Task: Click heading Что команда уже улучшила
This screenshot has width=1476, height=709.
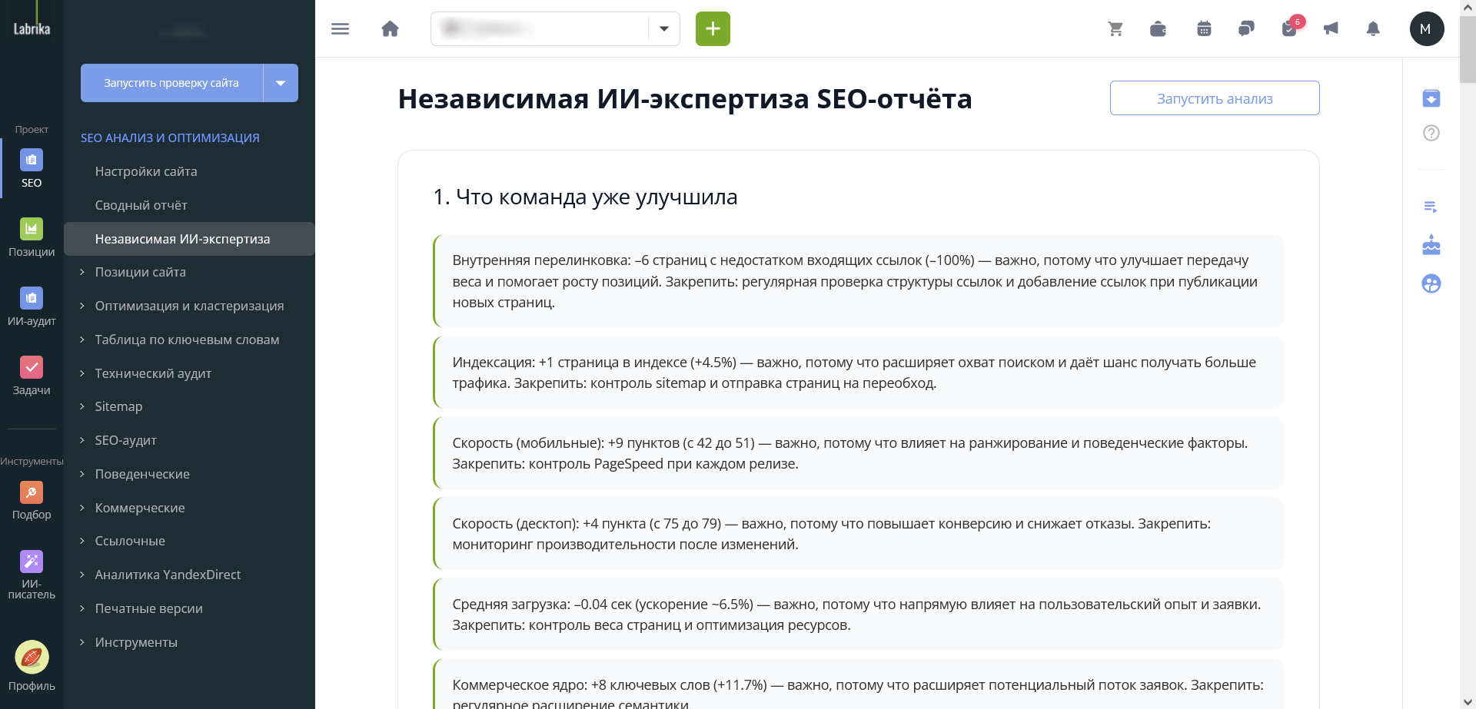Action: point(585,197)
